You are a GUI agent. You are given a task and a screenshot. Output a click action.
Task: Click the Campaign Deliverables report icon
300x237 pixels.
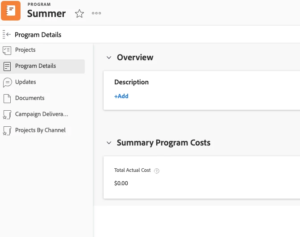click(7, 115)
